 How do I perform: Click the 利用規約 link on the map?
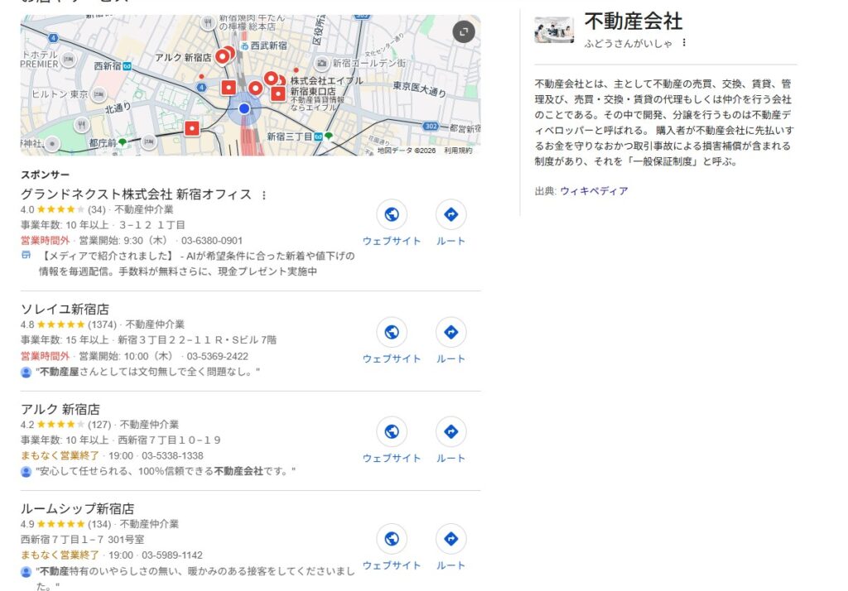[x=458, y=151]
